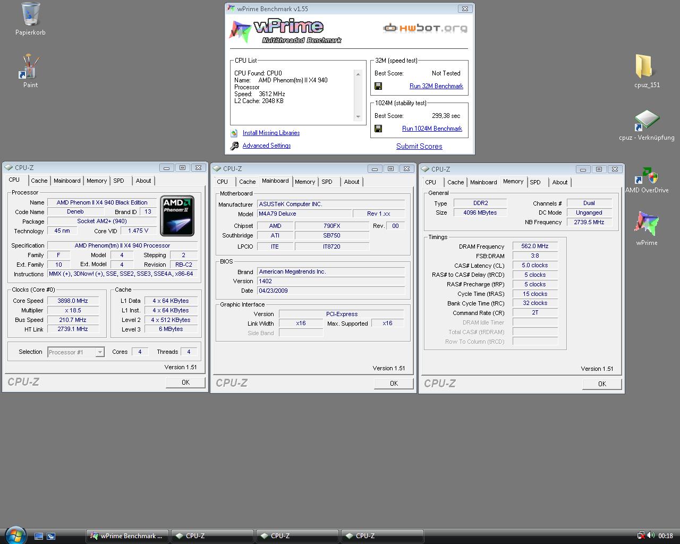This screenshot has height=544, width=680.
Task: Click Core Speed value 3898.0 MHz
Action: coord(73,301)
